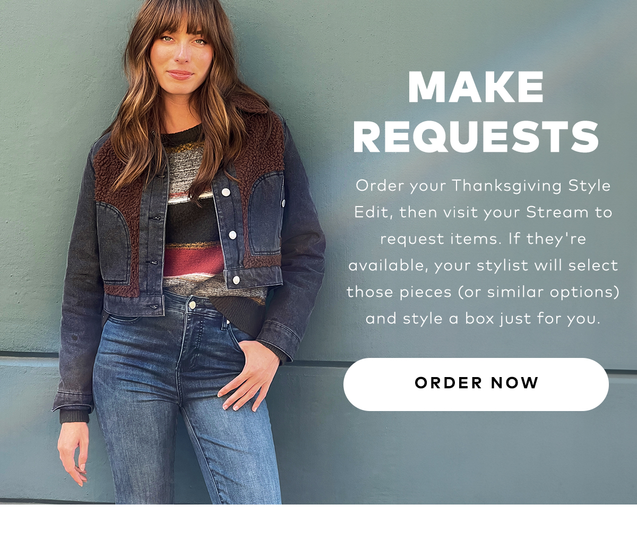The height and width of the screenshot is (547, 637).
Task: Select the MAKE heading word
Action: coord(476,87)
